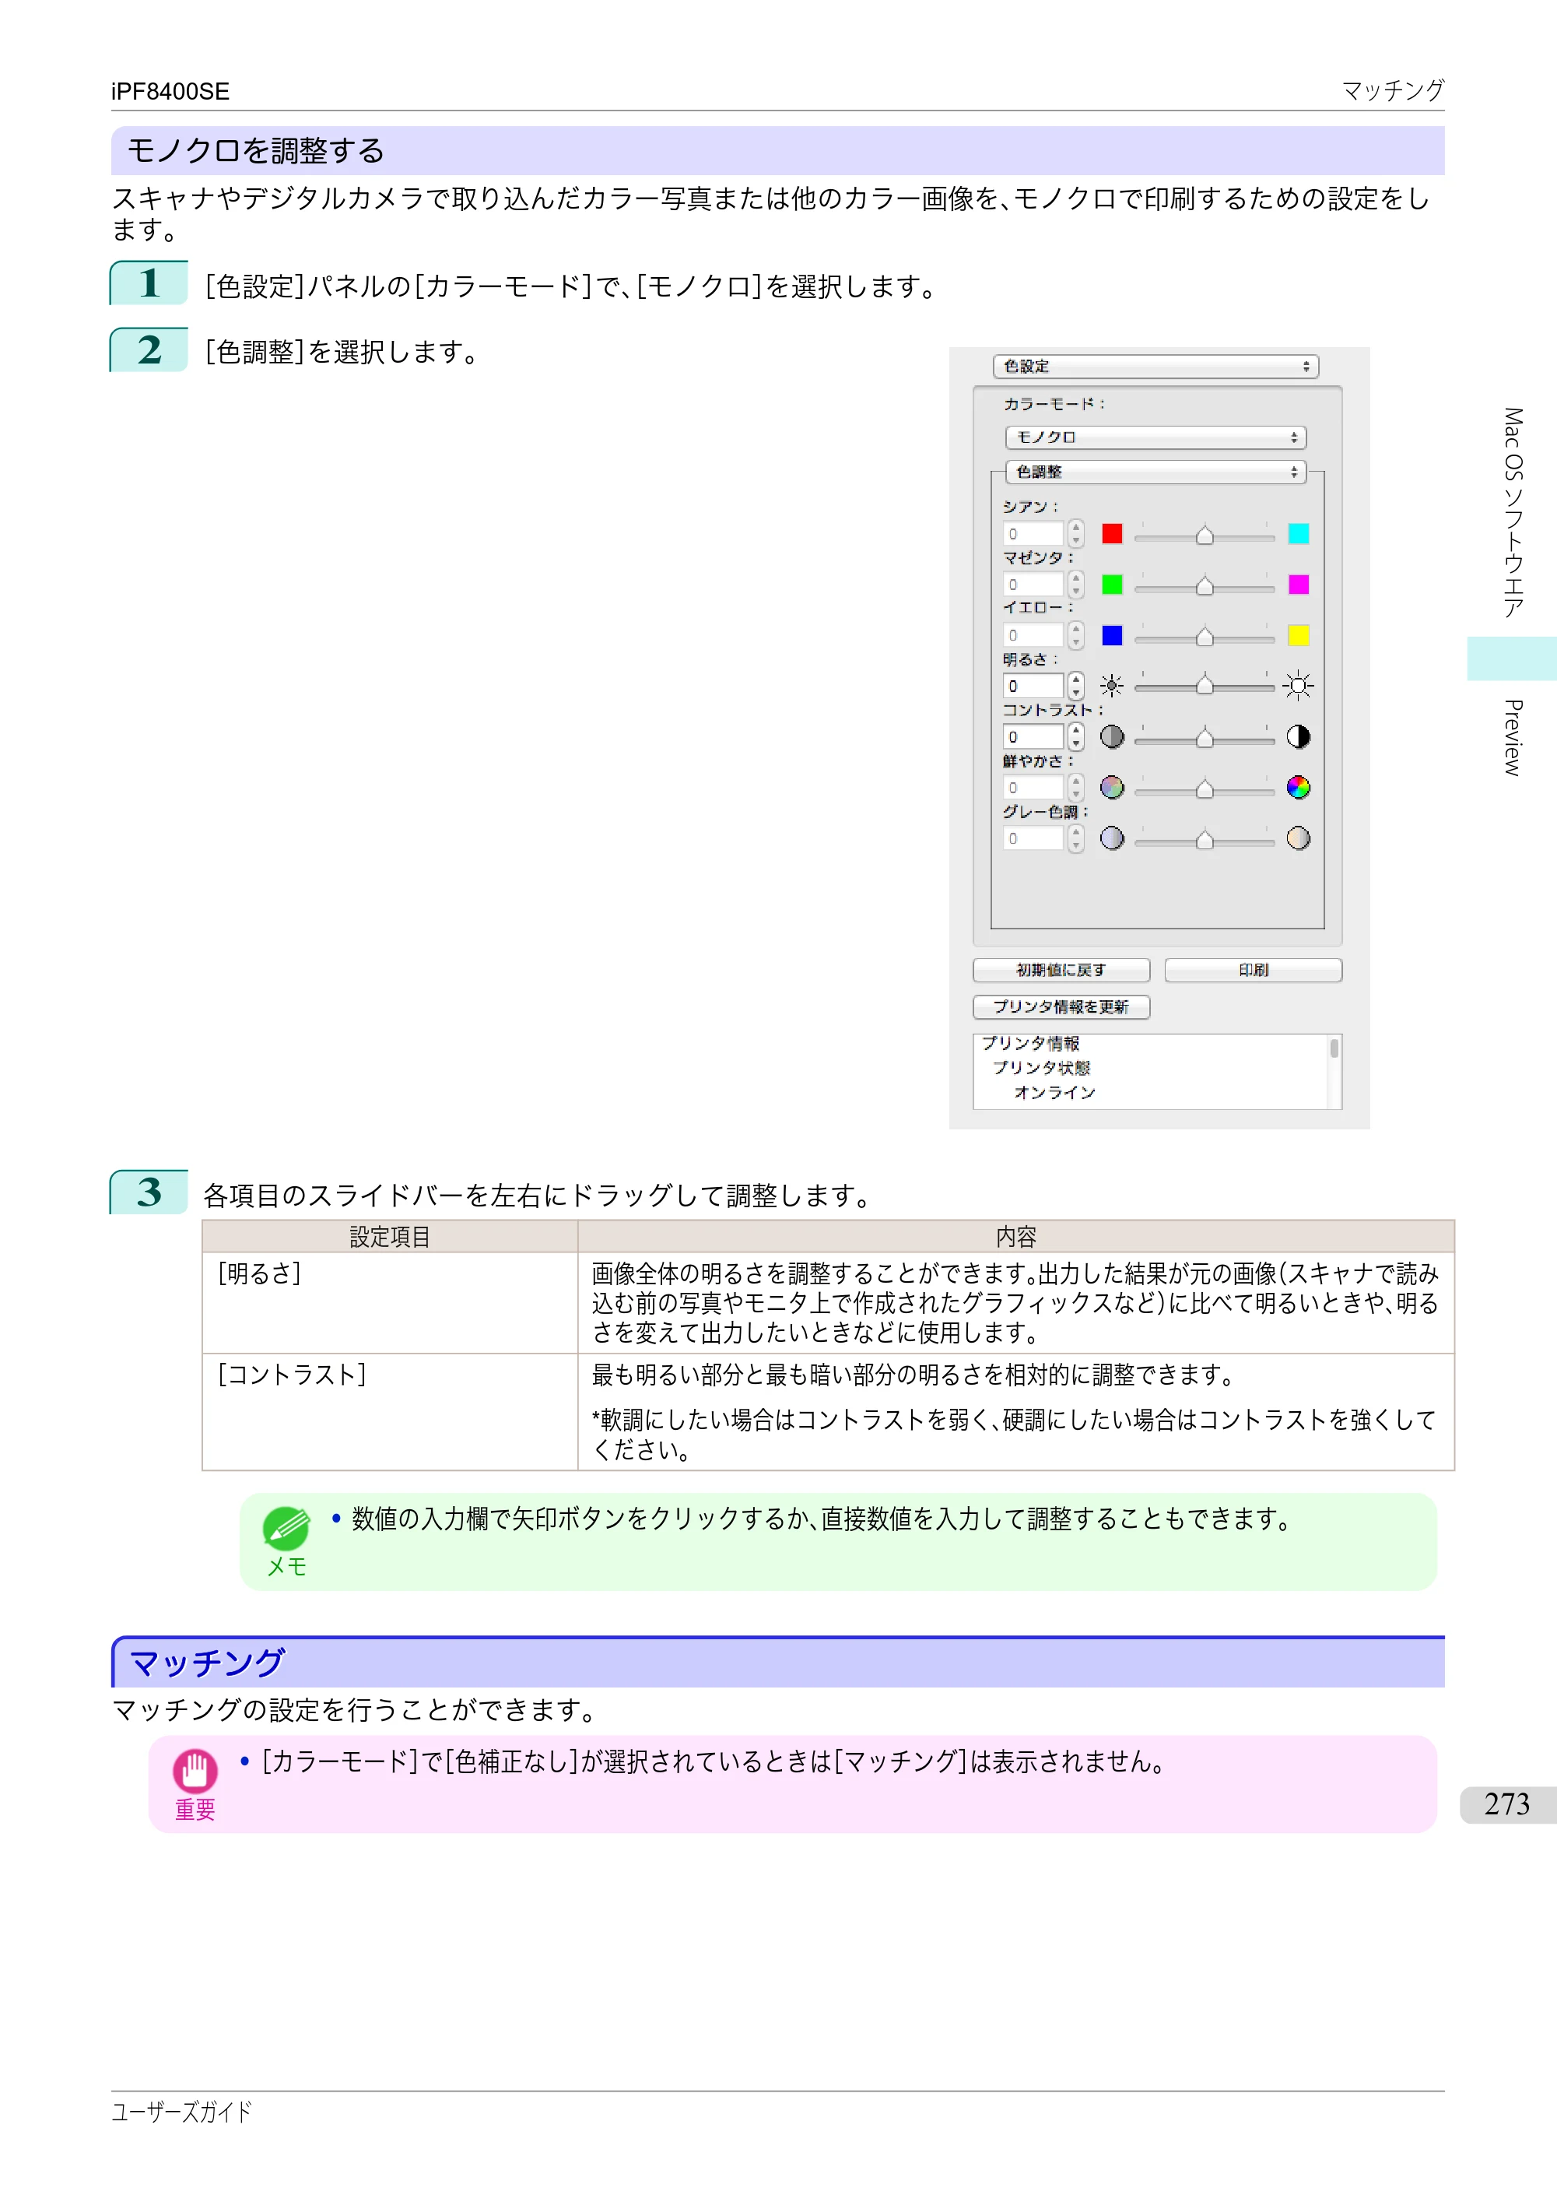Click the 明るさ slider thumb
1557x2202 pixels.
click(1205, 685)
